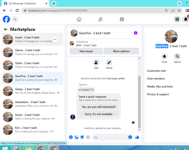Click the Name pencil icon in chat
This screenshot has height=150, width=189.
(109, 63)
